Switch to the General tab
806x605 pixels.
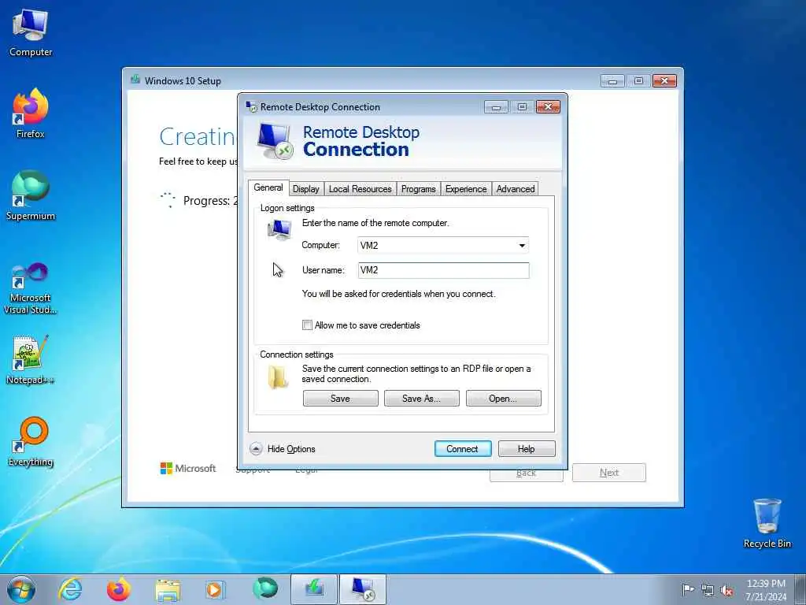[x=268, y=187]
